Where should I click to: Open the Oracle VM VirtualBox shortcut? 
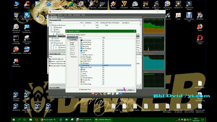[x=16, y=97]
